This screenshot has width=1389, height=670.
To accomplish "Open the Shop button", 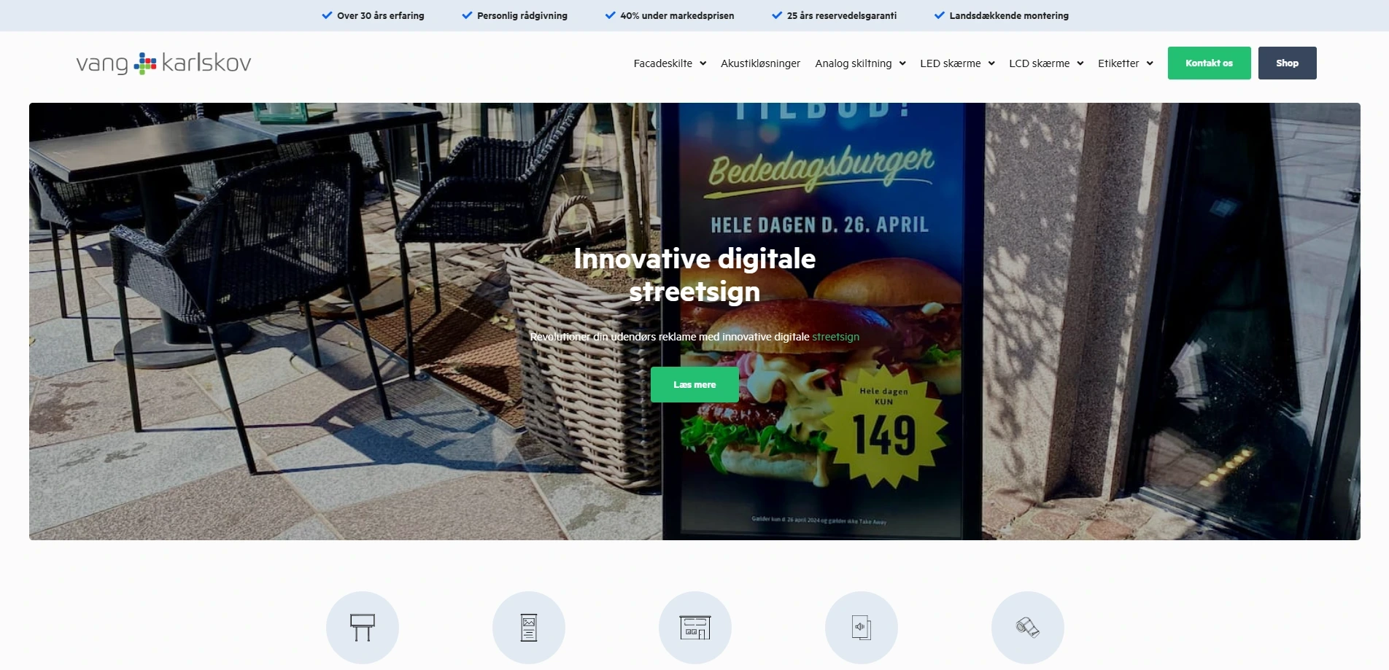I will [1287, 63].
